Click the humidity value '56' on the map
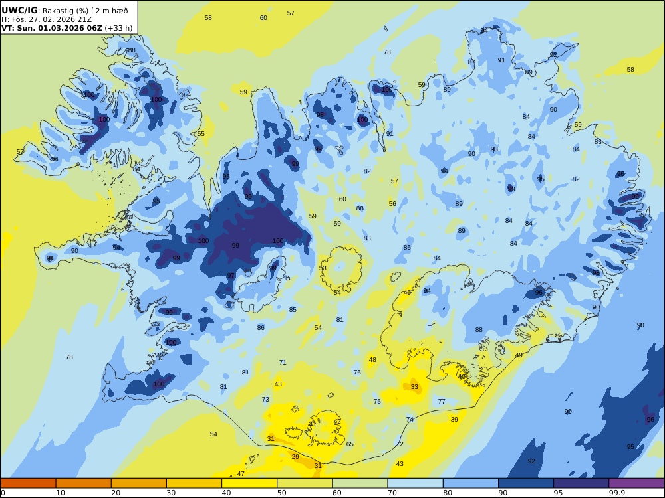Image resolution: width=665 pixels, height=498 pixels. pos(392,204)
